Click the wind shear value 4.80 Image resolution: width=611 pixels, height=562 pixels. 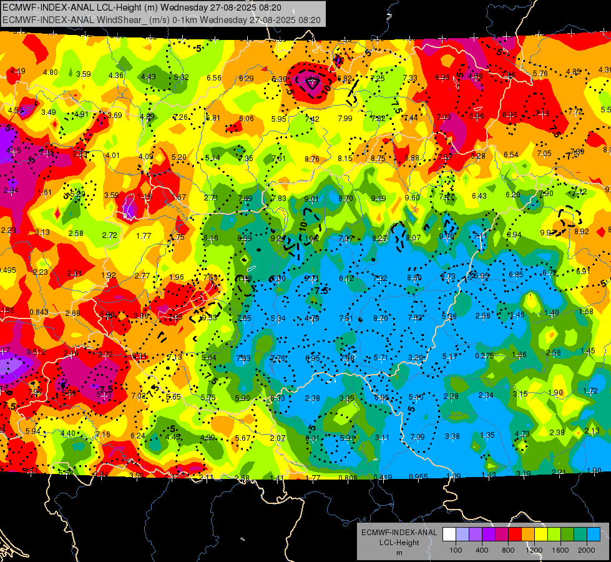tap(51, 72)
